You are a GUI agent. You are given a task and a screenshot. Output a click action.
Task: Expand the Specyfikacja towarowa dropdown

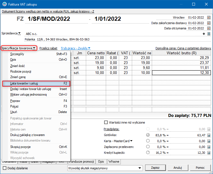[x=19, y=48]
